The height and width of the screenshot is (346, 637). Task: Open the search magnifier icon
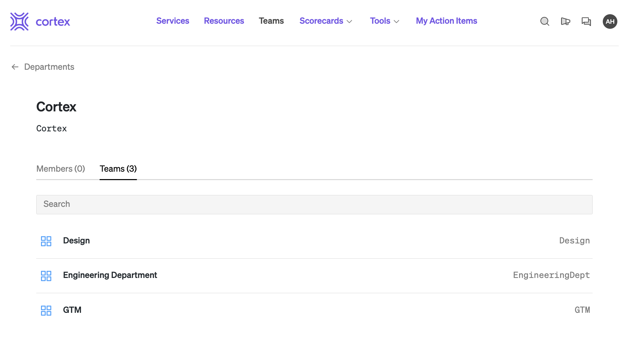tap(544, 21)
